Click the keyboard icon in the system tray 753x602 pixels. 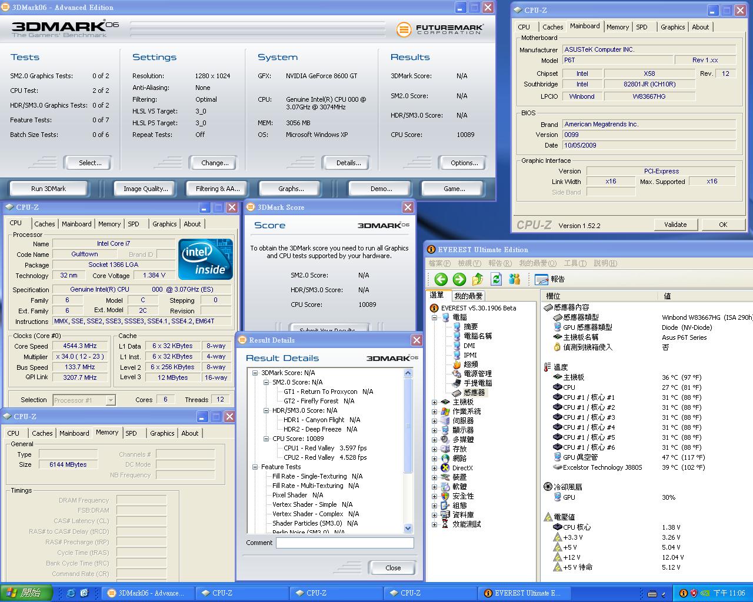coord(652,593)
